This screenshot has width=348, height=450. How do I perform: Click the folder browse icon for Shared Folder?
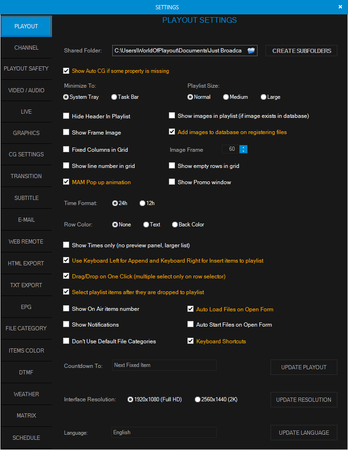251,51
